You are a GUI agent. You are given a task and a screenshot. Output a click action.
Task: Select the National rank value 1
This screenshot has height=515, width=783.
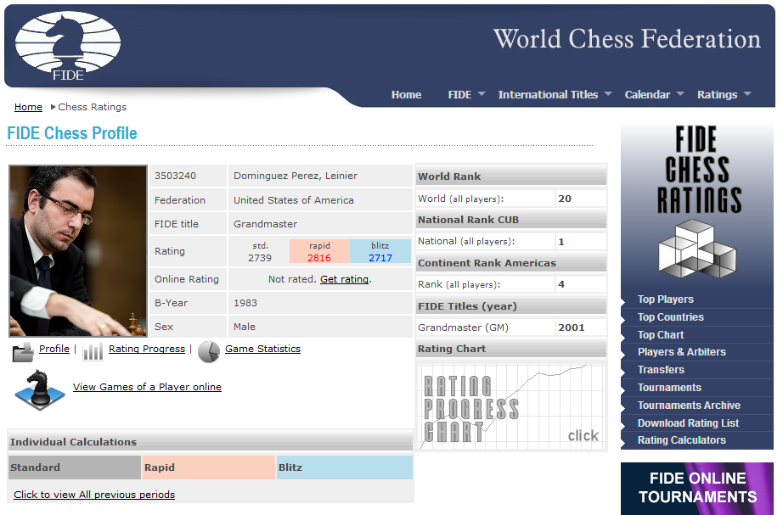(x=561, y=242)
